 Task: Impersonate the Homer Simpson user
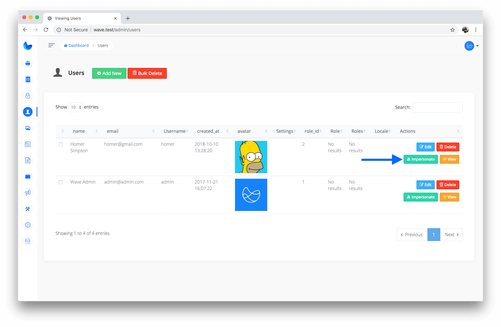point(420,159)
